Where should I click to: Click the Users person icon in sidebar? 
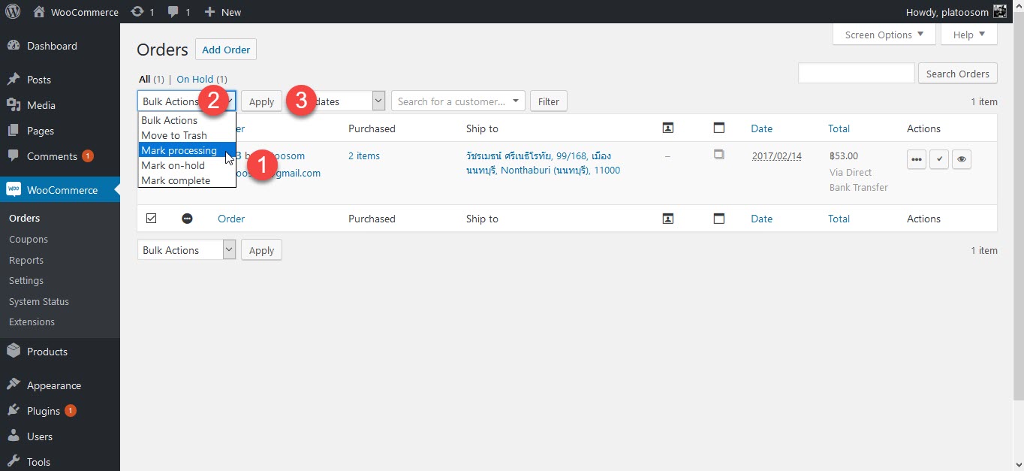14,436
